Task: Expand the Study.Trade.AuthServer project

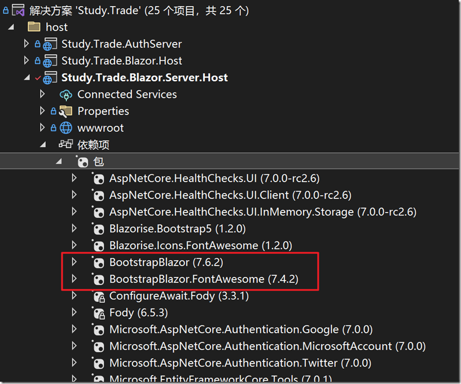Action: [x=27, y=44]
